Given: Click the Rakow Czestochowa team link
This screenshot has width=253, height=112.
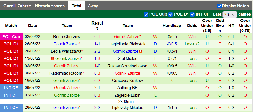Looking at the screenshot, I should pos(127,66).
